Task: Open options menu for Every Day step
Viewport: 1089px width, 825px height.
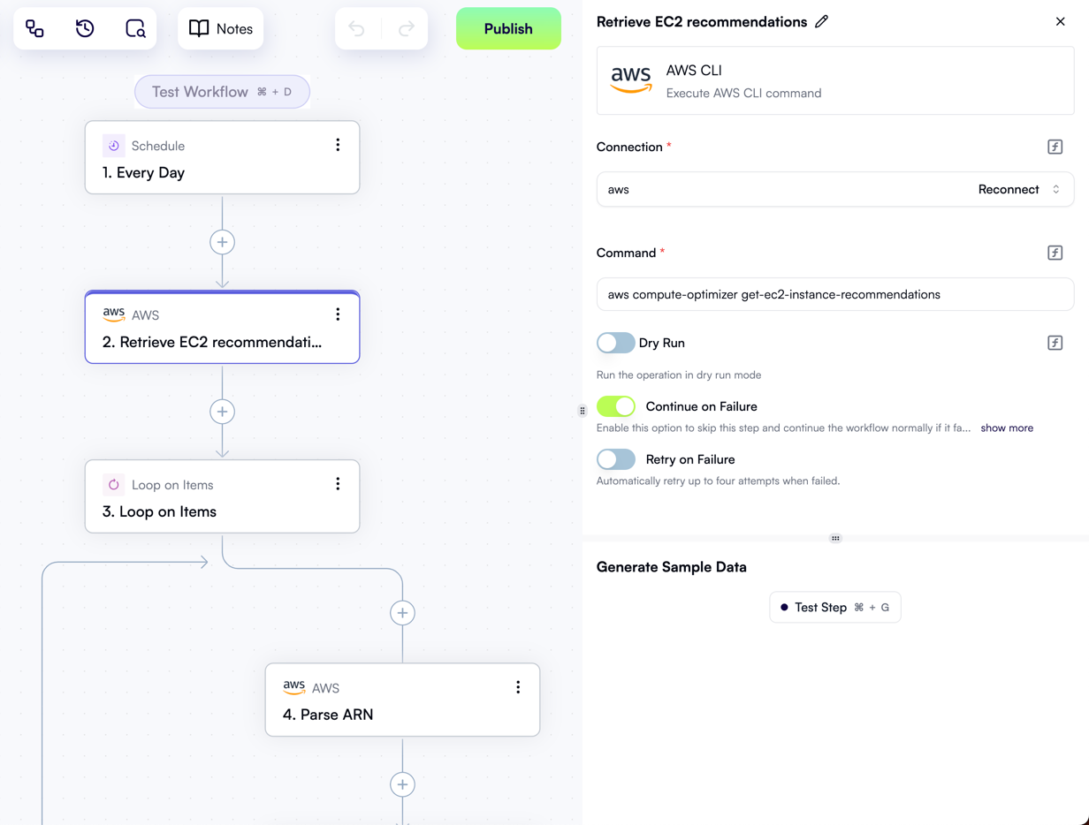Action: click(x=338, y=145)
